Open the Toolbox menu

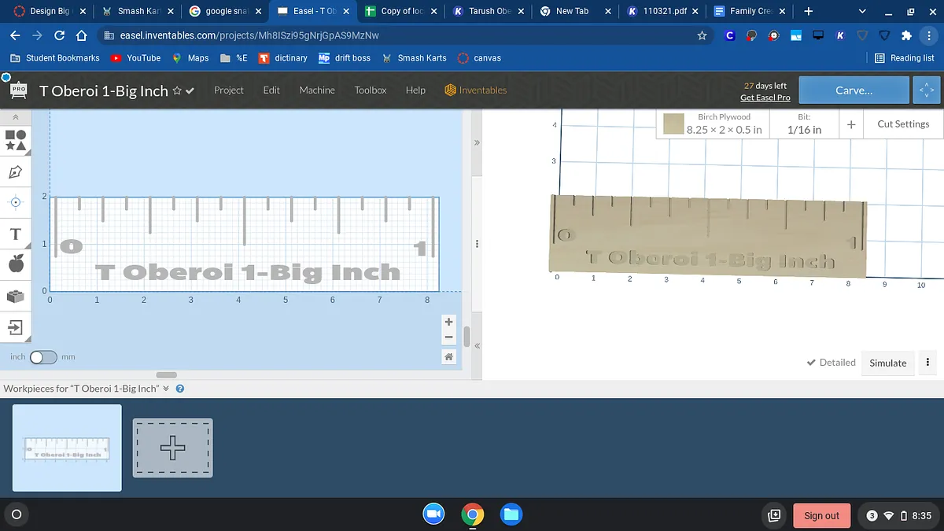[x=370, y=90]
